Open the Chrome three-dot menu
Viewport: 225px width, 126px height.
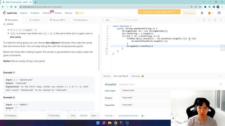coord(222,7)
